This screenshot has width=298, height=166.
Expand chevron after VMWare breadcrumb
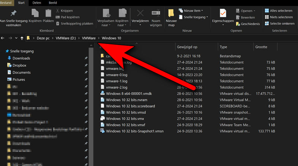point(99,38)
